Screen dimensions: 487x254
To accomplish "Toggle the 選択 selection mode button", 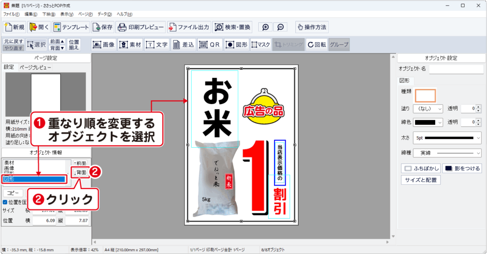I will pyautogui.click(x=36, y=45).
